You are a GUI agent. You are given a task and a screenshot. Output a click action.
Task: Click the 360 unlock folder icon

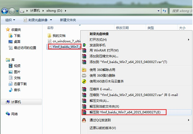[84, 70]
